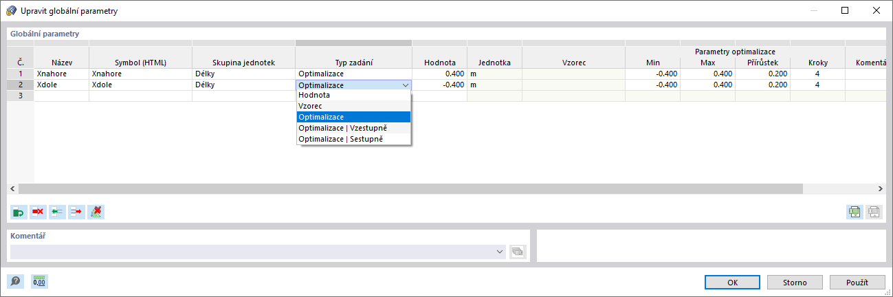This screenshot has width=893, height=297.
Task: Select 'Vzorec' from the dropdown list
Action: pos(353,106)
